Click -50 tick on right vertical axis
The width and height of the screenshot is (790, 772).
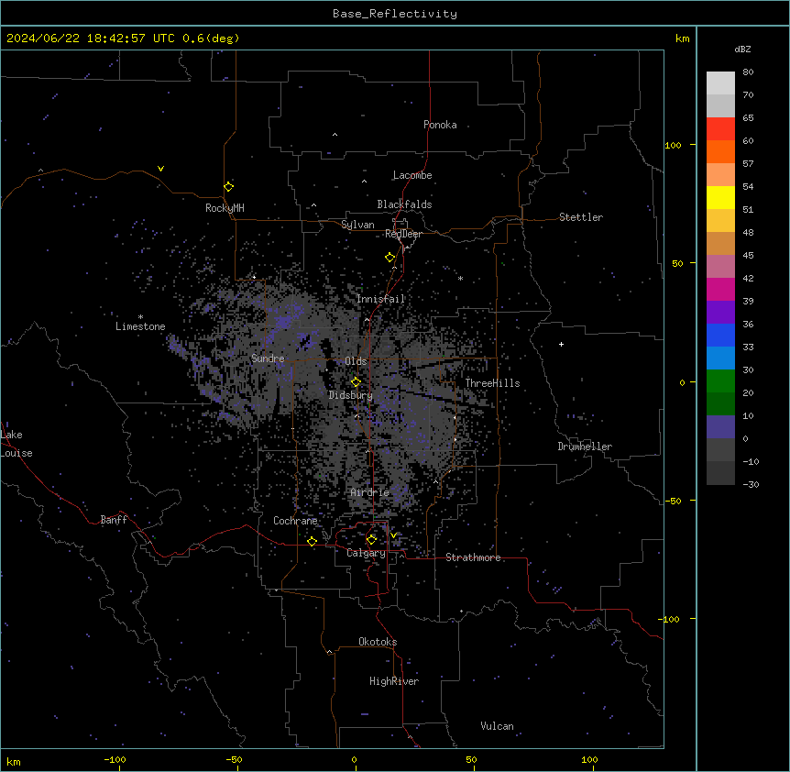tap(673, 501)
